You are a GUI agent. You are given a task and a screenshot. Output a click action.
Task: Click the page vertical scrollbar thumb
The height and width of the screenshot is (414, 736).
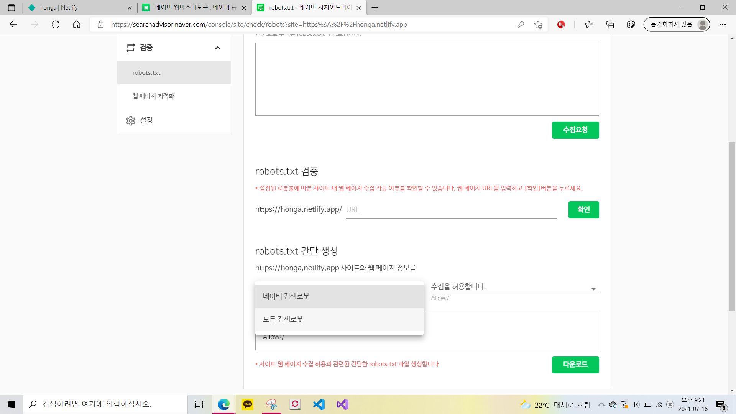click(732, 226)
